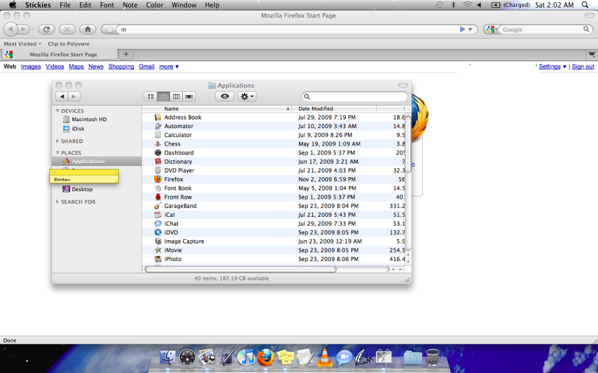Open the Finder Action gear menu
598x373 pixels.
pyautogui.click(x=247, y=97)
